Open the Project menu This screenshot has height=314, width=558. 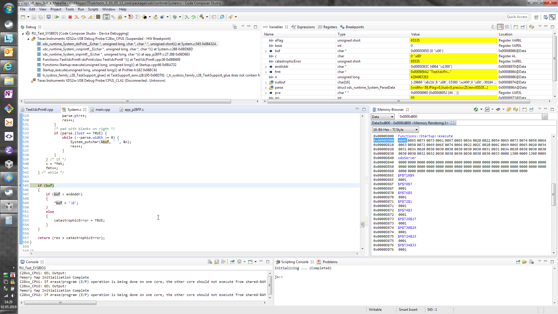[56, 9]
